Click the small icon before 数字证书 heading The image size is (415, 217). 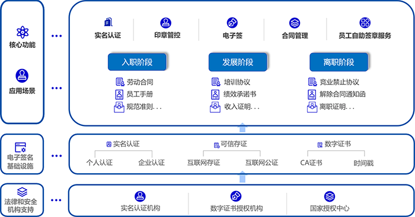(x=320, y=145)
